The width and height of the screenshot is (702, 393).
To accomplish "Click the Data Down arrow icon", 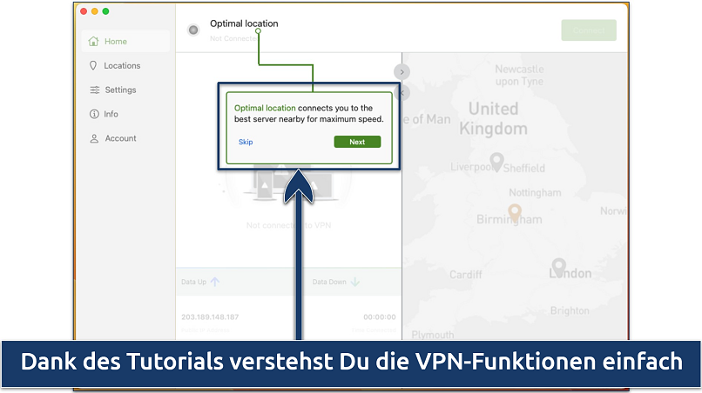I will tap(355, 282).
